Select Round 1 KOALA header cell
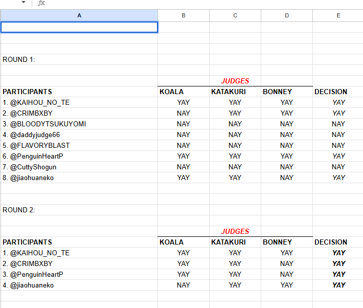This screenshot has width=363, height=308. click(x=184, y=92)
